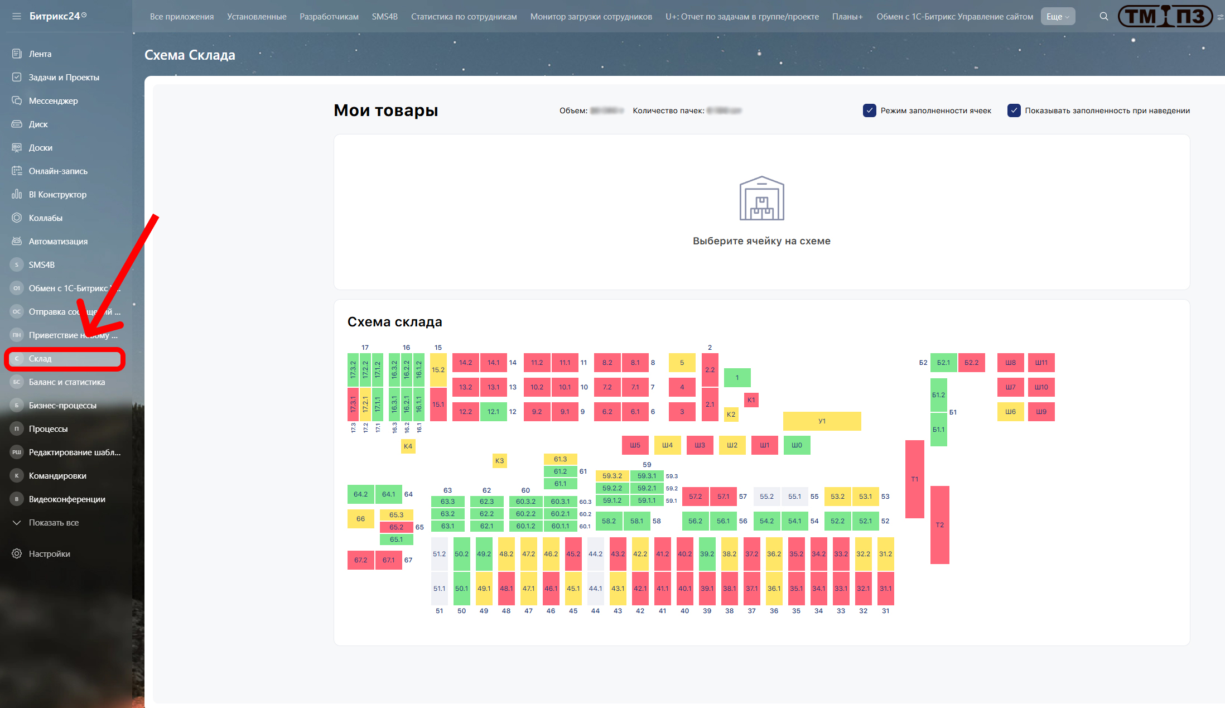Click the Настройки gear icon
The height and width of the screenshot is (708, 1225).
pyautogui.click(x=17, y=553)
